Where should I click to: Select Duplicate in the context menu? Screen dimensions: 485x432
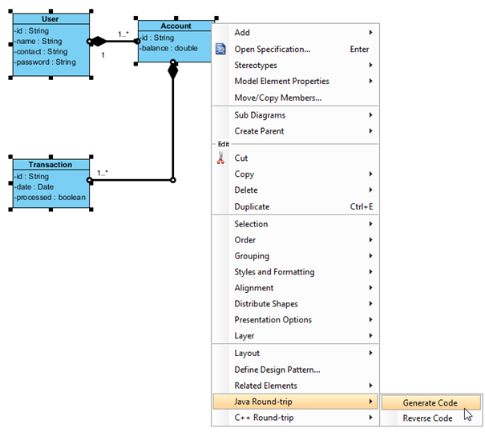tap(295, 206)
